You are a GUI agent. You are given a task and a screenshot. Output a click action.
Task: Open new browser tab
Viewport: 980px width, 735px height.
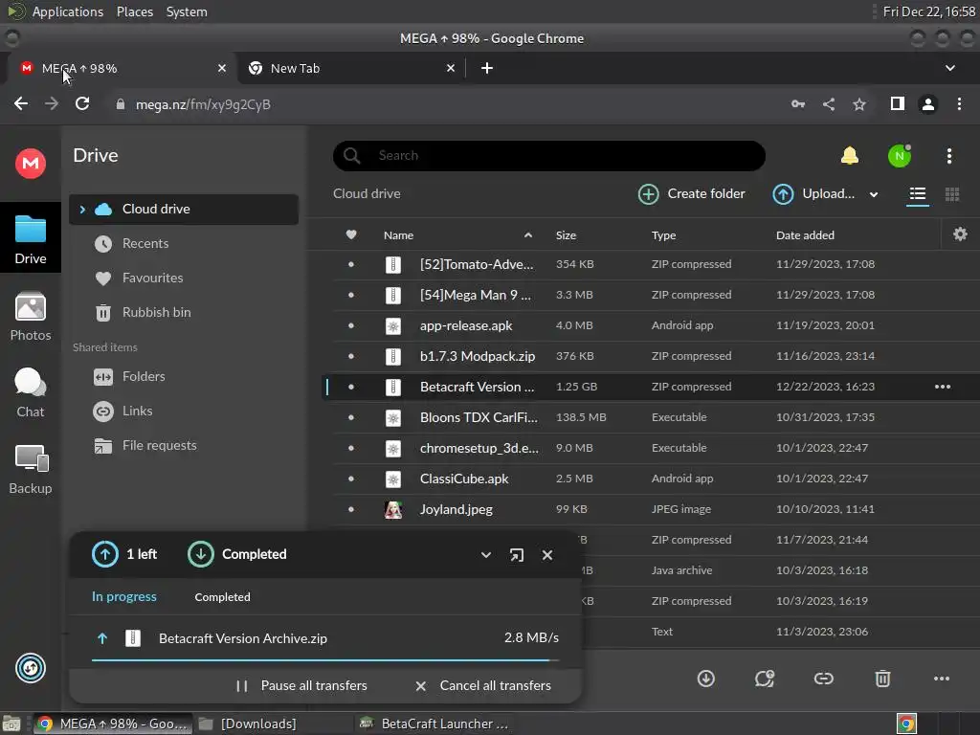[x=487, y=68]
